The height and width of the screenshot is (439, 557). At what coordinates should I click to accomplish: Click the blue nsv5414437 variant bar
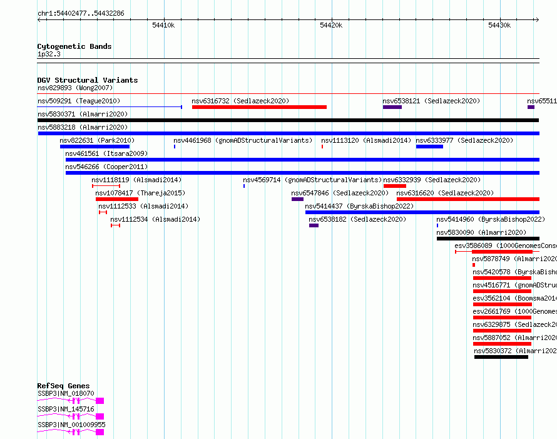422,212
